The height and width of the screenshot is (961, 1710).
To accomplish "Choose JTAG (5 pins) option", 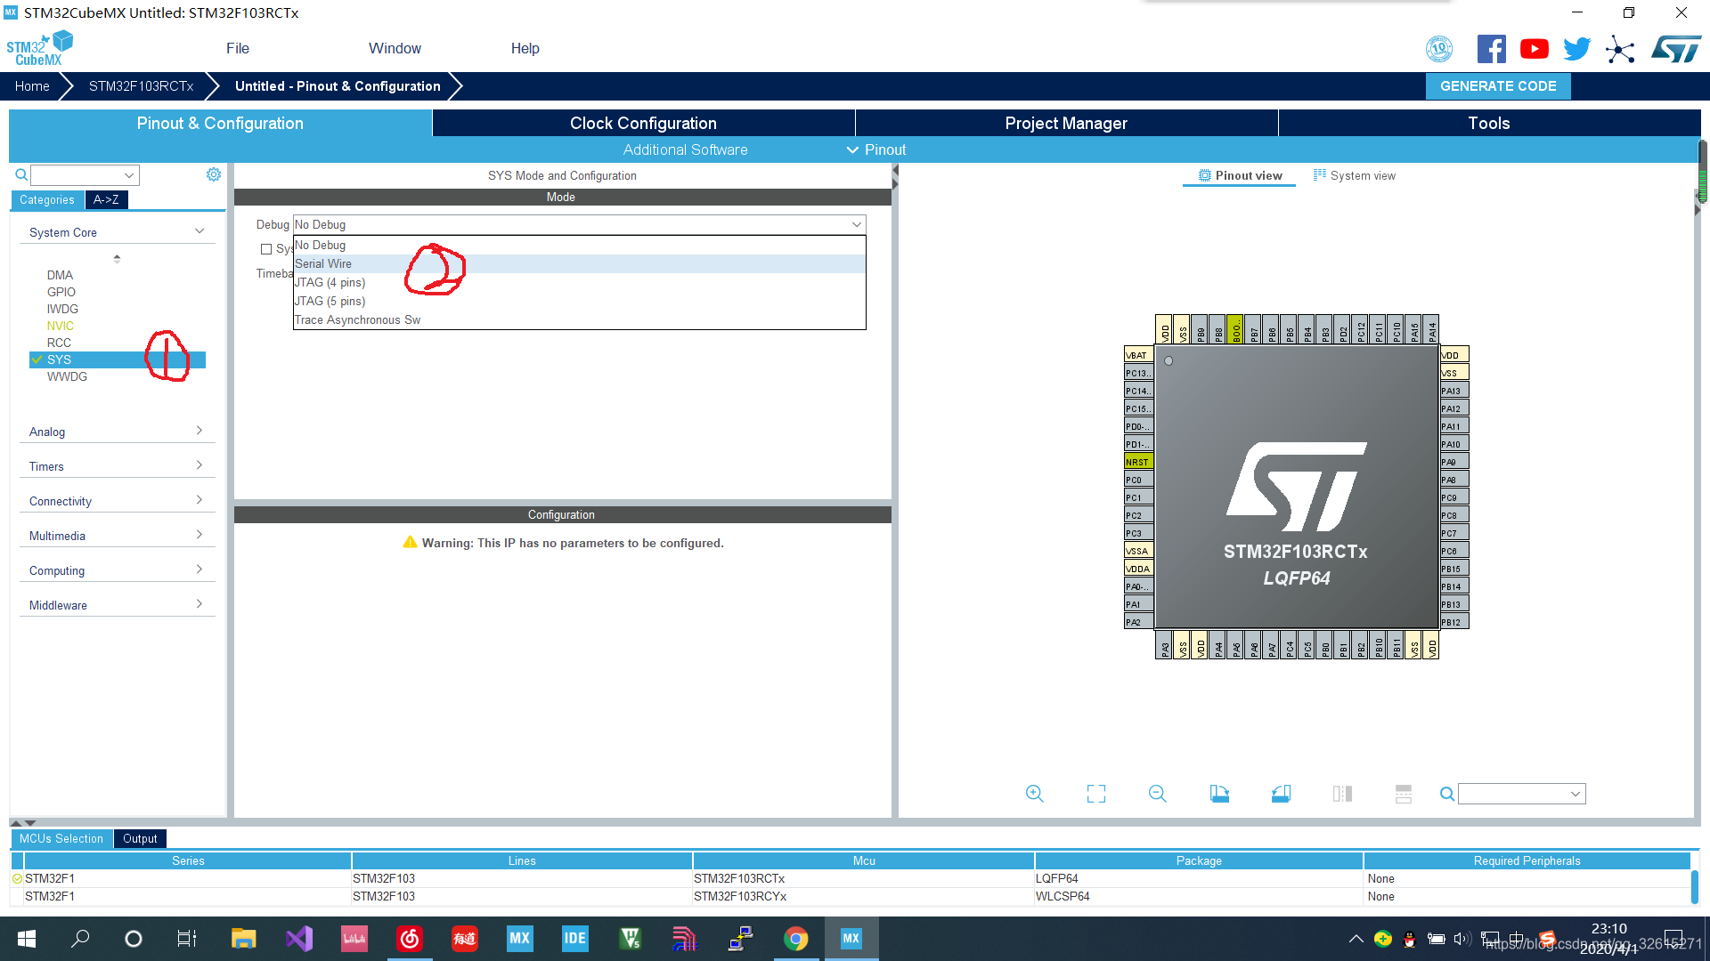I will (x=579, y=301).
